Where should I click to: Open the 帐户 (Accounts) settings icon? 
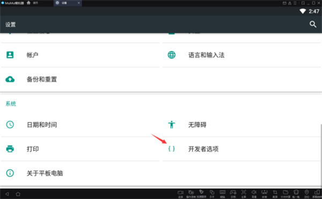tap(10, 55)
